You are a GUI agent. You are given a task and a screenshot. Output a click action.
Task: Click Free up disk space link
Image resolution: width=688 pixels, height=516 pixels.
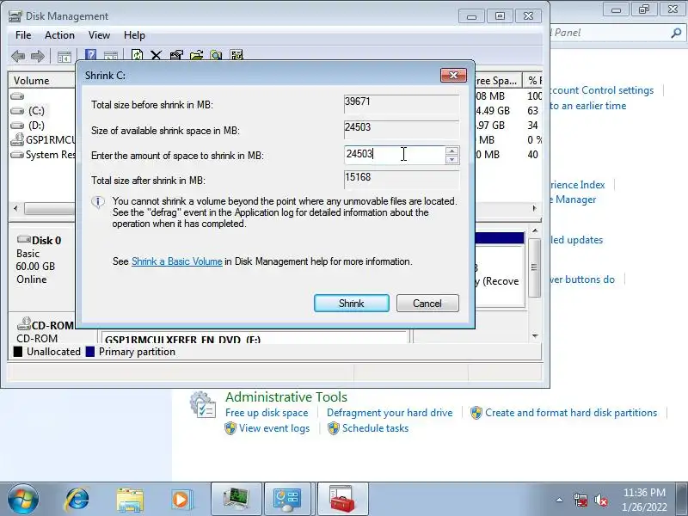(267, 413)
